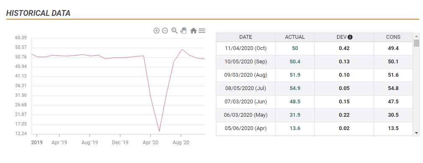Click the chart zoom out icon
Screen dimensions: 423x163
click(165, 30)
